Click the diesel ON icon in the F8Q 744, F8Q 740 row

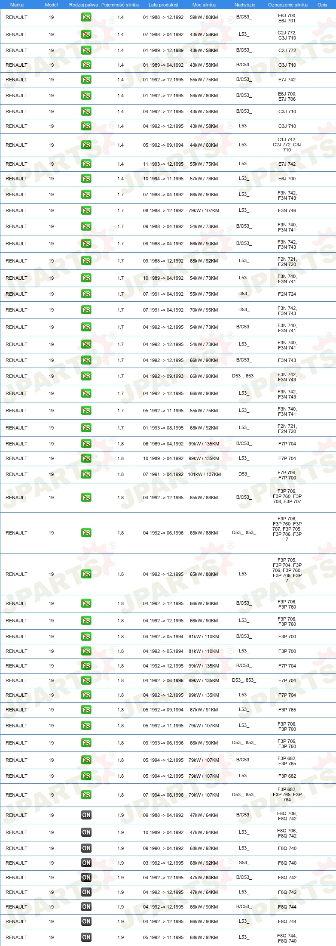pos(86,937)
